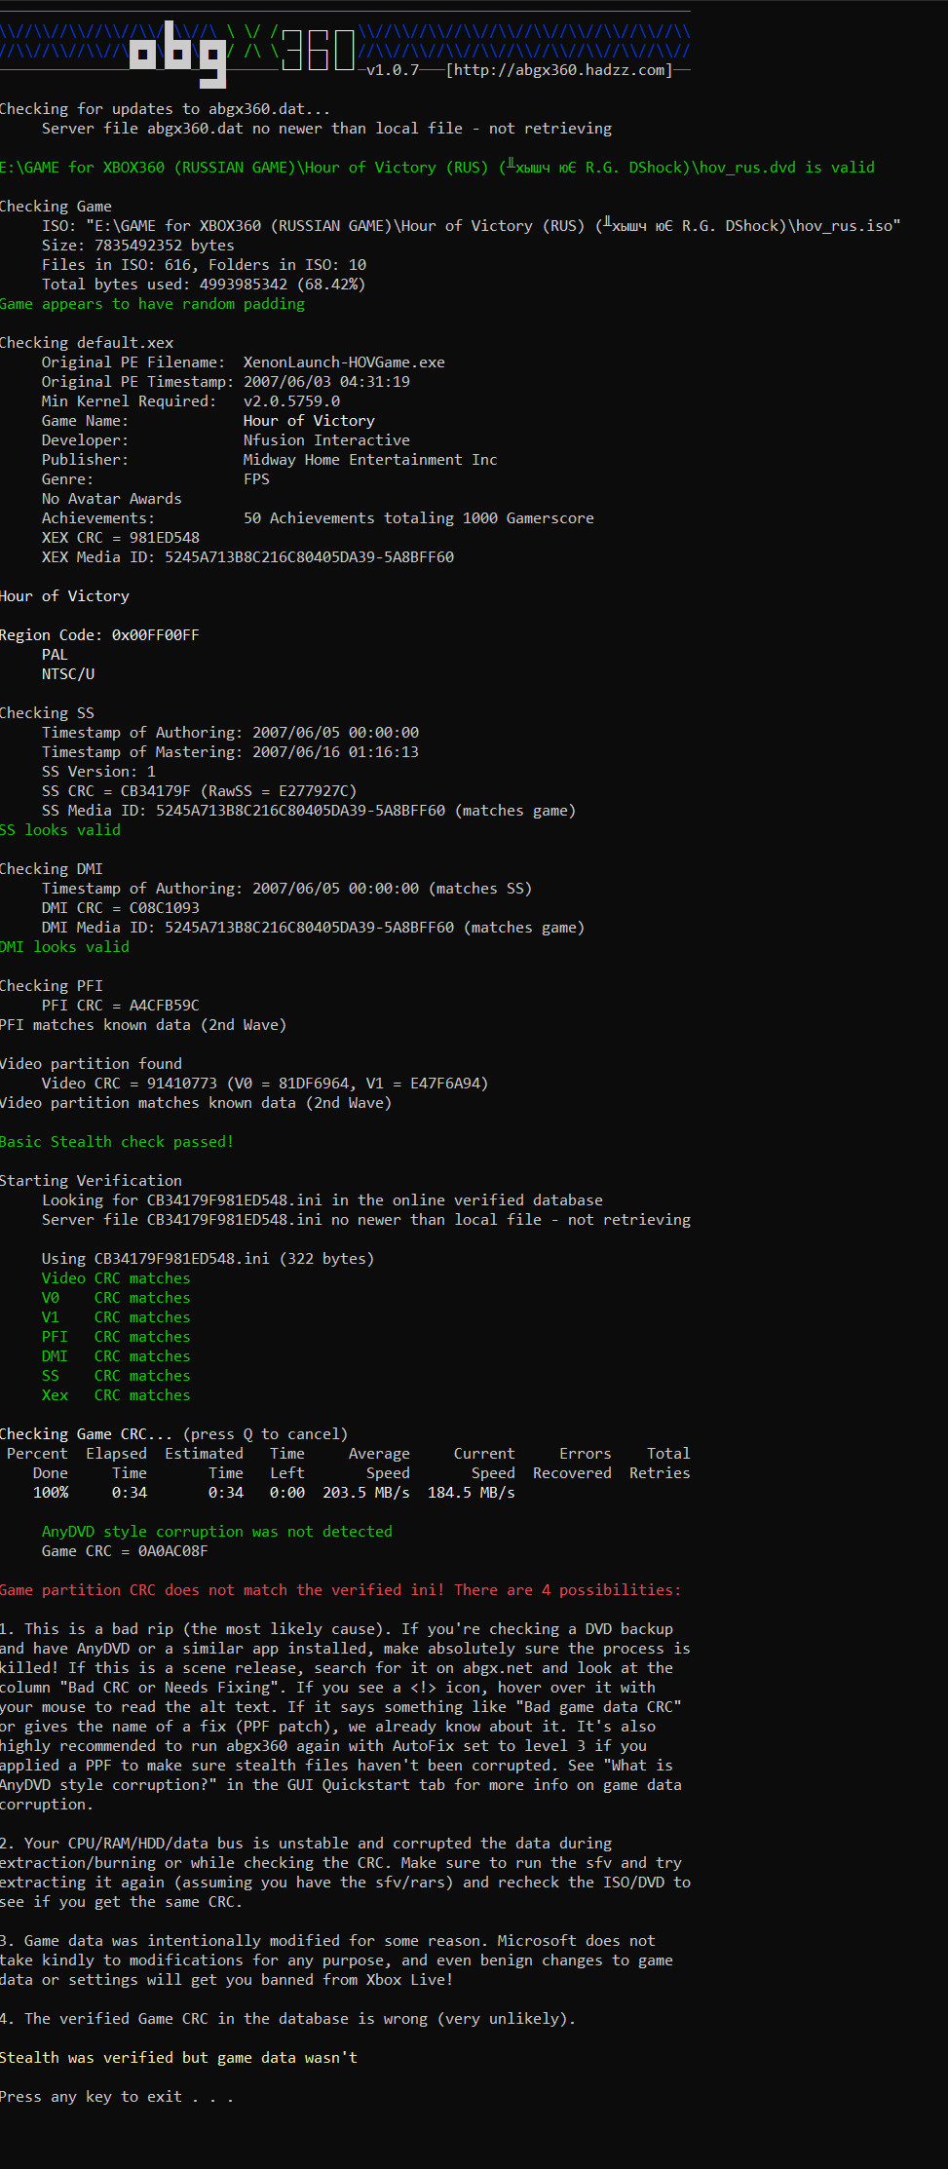Click 'Files in ISO: 616, Folders in ISO: 10'
This screenshot has width=948, height=2169.
point(204,265)
